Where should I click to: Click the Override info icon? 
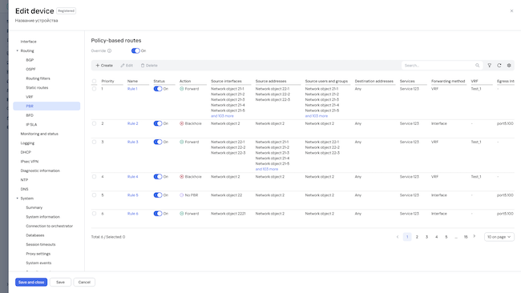(109, 50)
